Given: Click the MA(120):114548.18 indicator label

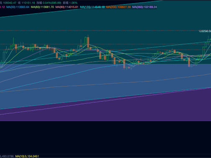Looking at the screenshot, I should (x=92, y=7).
